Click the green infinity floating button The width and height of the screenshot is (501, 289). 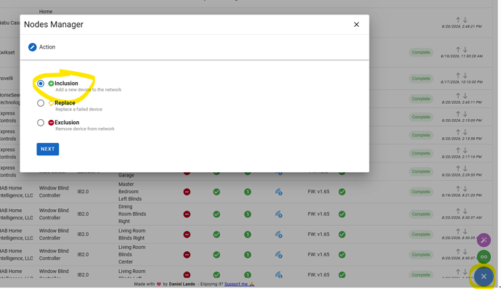pyautogui.click(x=484, y=257)
